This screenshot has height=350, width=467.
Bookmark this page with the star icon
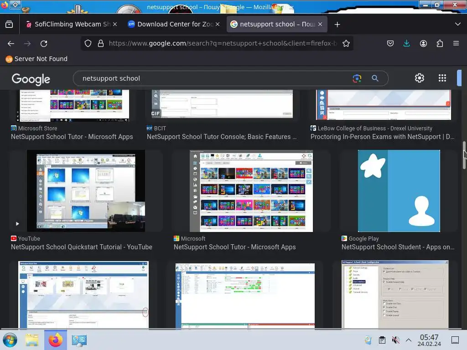[x=346, y=43]
